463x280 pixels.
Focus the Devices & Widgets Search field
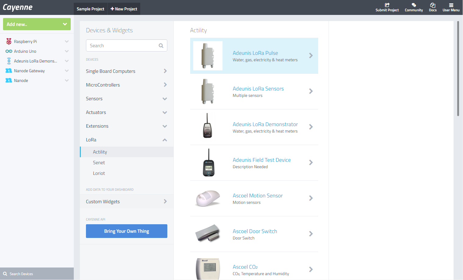pyautogui.click(x=126, y=45)
